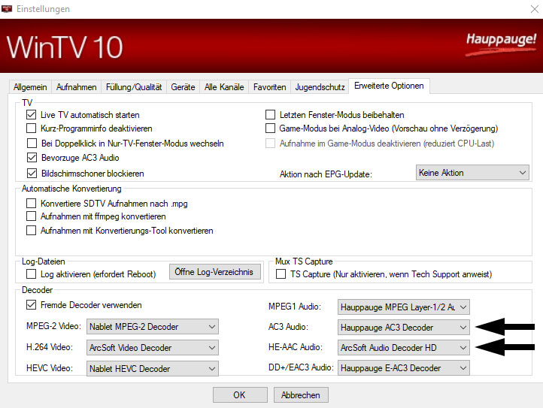Click the Abbrechen button

[301, 394]
